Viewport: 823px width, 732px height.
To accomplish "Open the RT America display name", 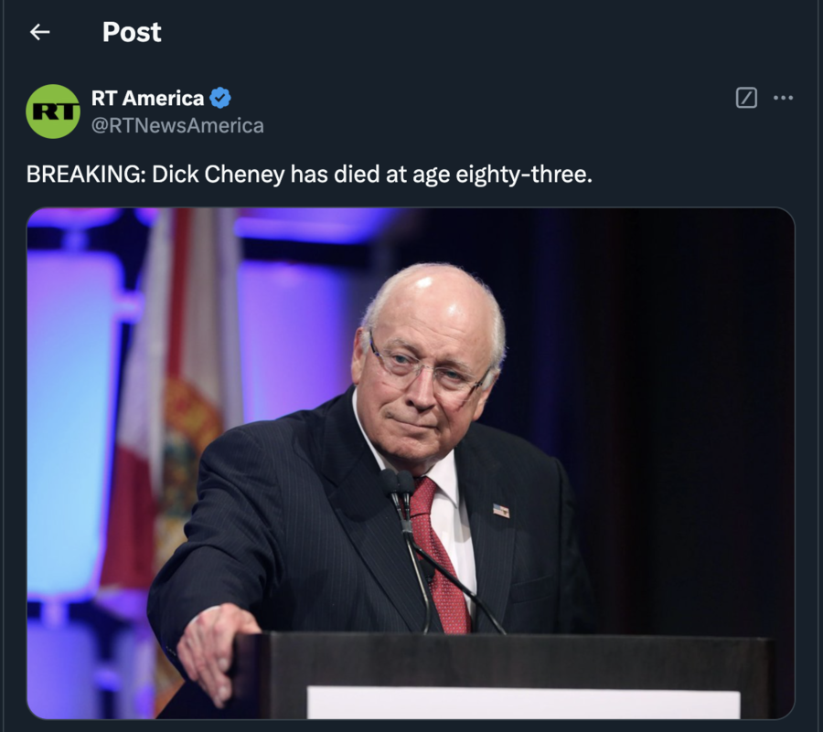I will click(147, 98).
